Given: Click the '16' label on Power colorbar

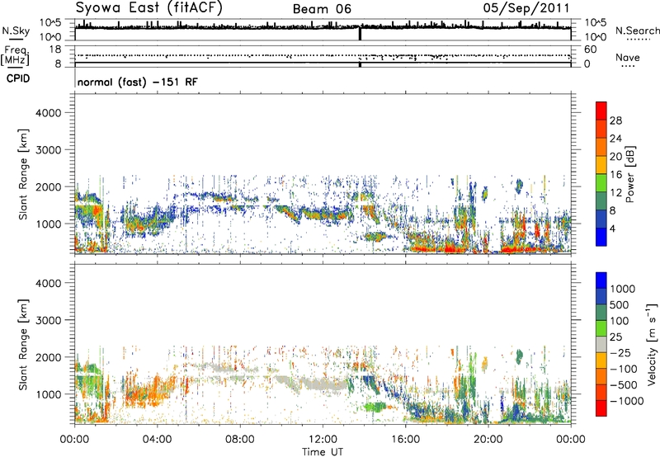Looking at the screenshot, I should pyautogui.click(x=615, y=175).
